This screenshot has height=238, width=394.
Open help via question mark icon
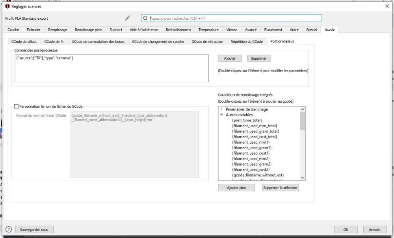tap(9, 229)
